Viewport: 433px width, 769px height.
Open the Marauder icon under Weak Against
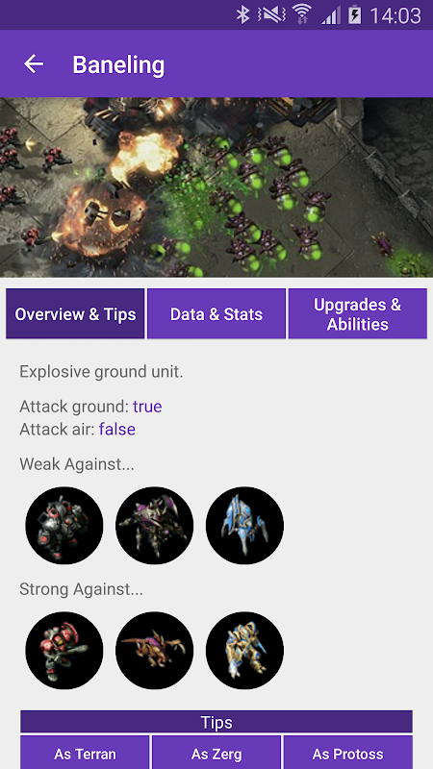(x=64, y=525)
